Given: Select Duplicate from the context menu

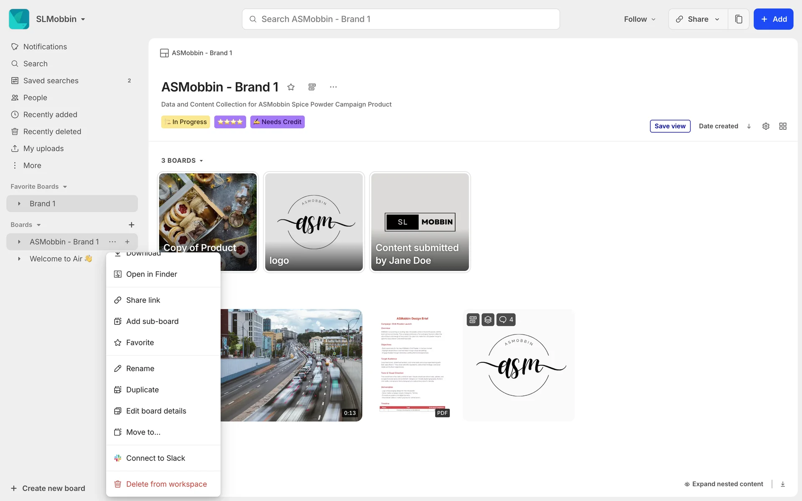Looking at the screenshot, I should 142,390.
